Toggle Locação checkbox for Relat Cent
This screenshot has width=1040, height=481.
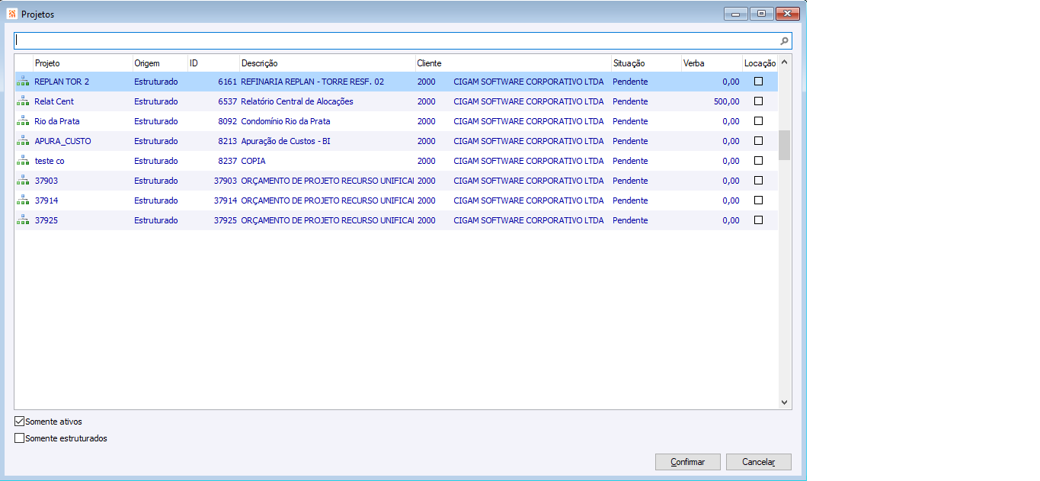pyautogui.click(x=758, y=101)
